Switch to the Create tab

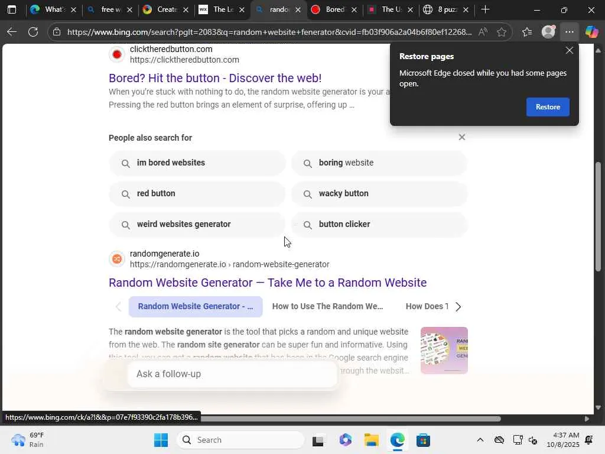(x=165, y=9)
